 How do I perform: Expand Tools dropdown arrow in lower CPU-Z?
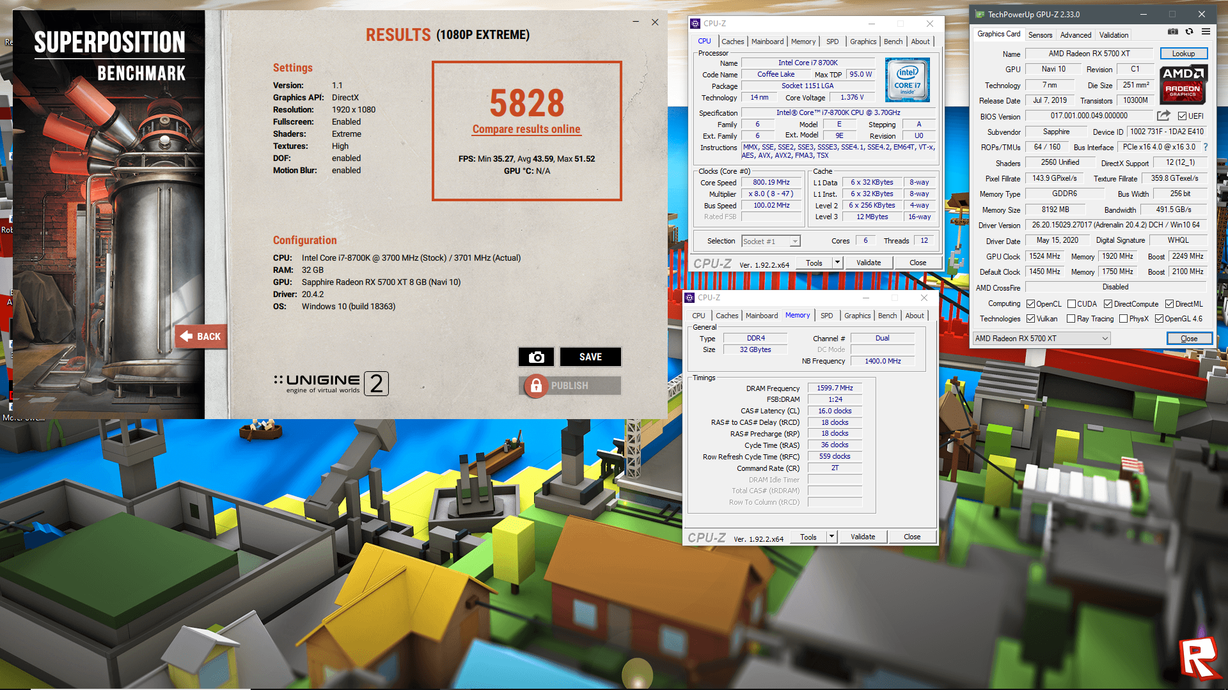coord(831,537)
